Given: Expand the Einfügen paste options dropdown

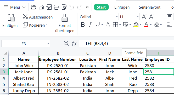Looking at the screenshot, I should [x=19, y=25].
